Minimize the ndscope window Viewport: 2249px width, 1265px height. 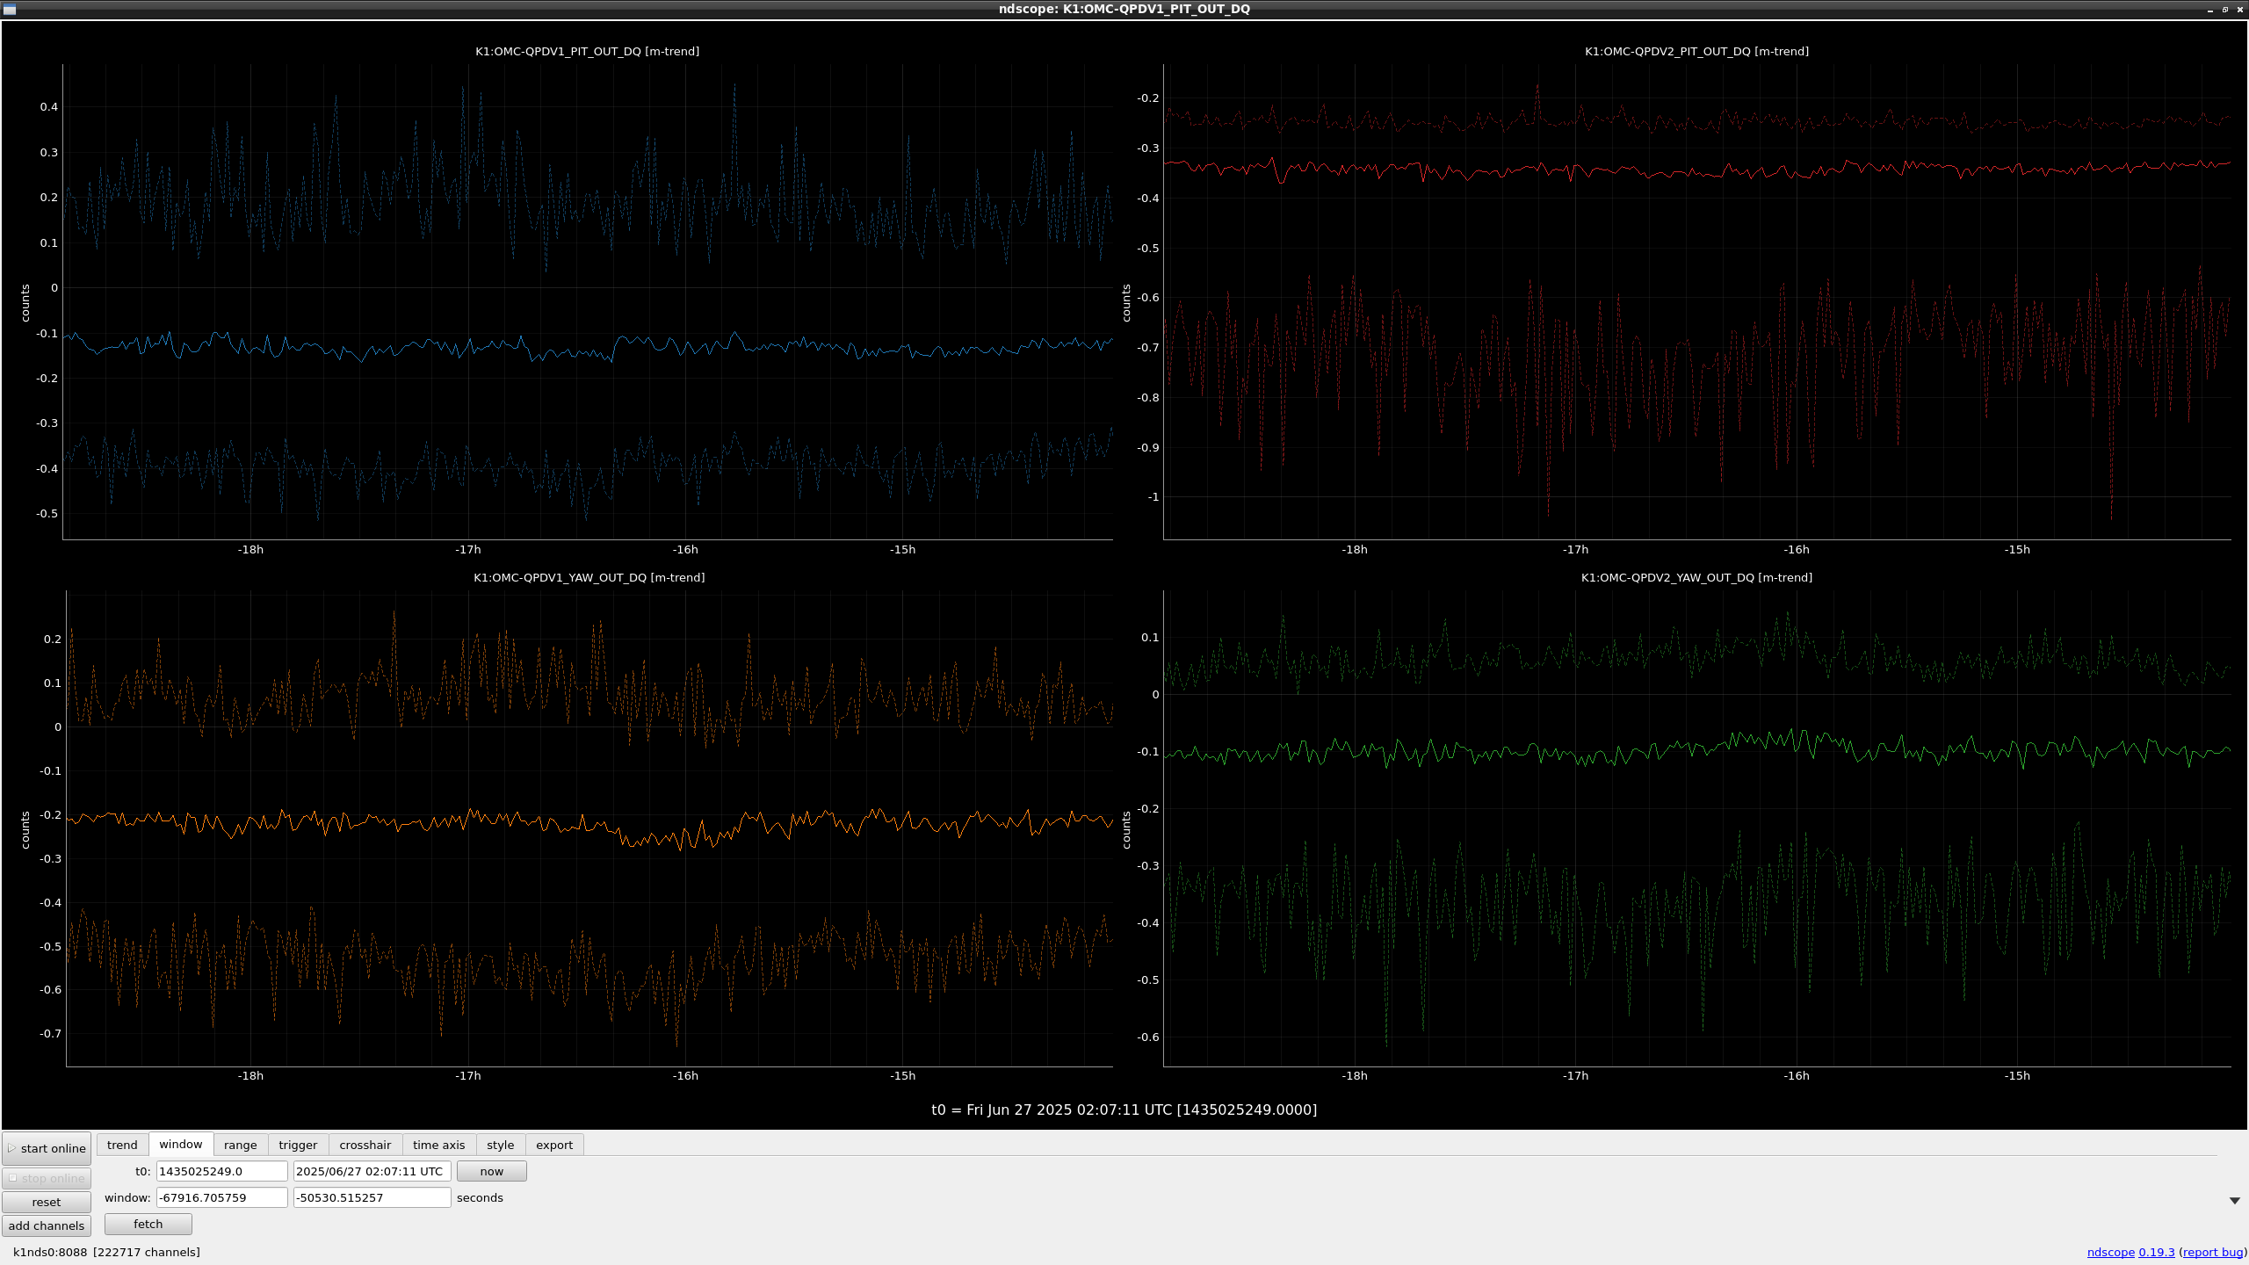click(2210, 10)
